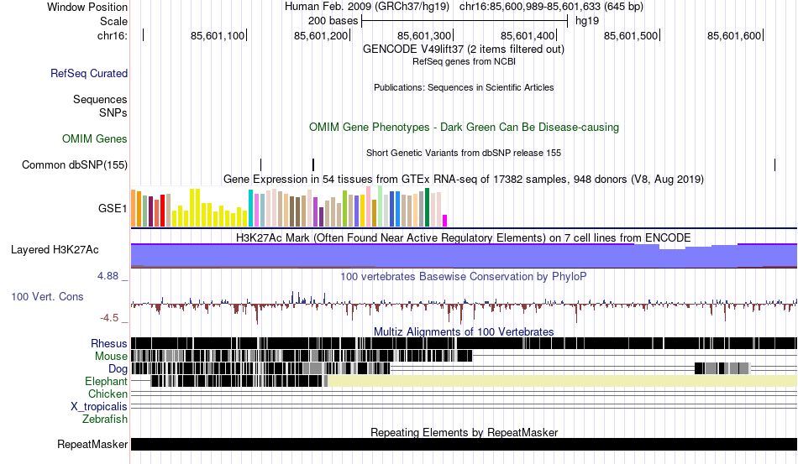Image resolution: width=798 pixels, height=464 pixels.
Task: Click the Multiz Alignments of 100 Vertebrates title
Action: (464, 331)
